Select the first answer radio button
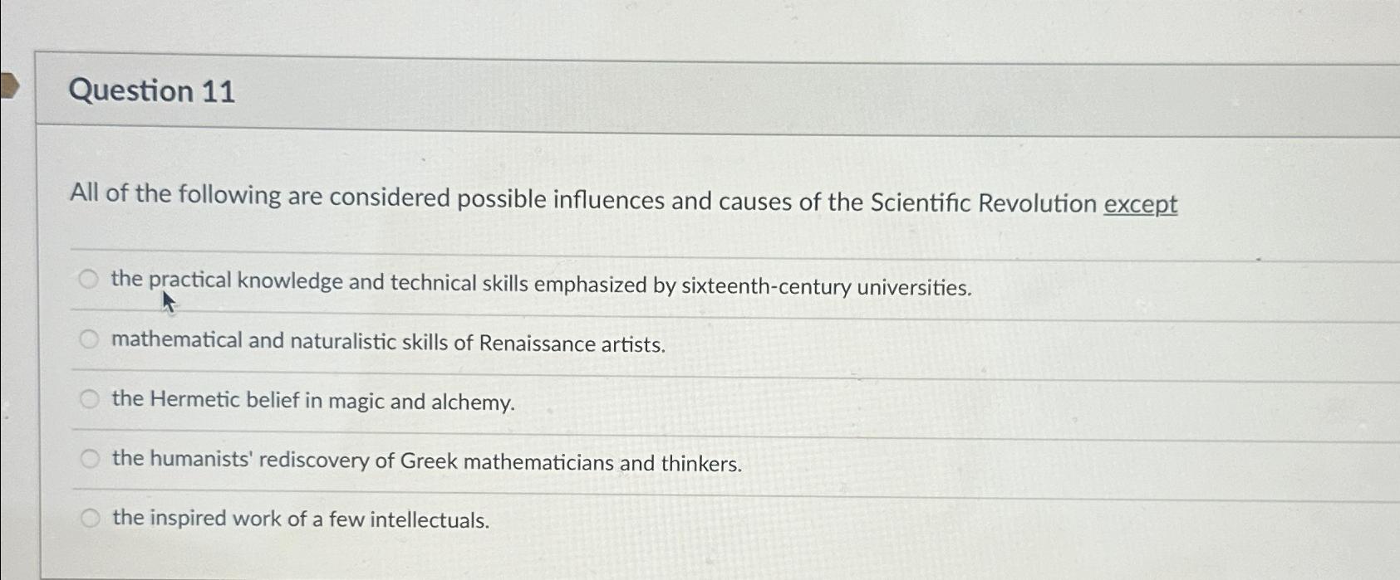 [88, 280]
